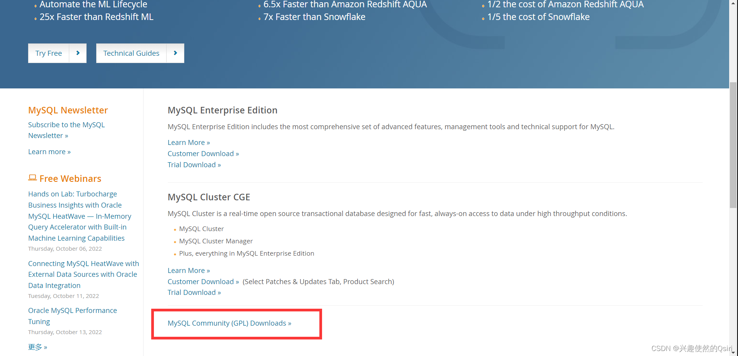This screenshot has width=738, height=356.
Task: Click the 'Tuesday, October 11, 2022' date
Action: coord(63,296)
